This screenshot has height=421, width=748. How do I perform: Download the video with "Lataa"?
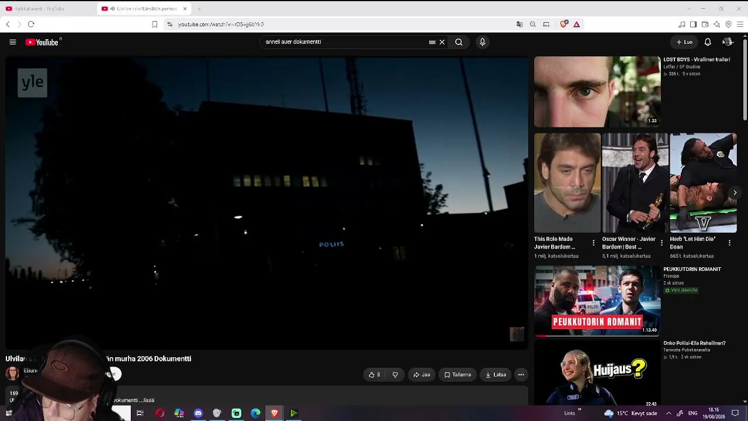496,375
